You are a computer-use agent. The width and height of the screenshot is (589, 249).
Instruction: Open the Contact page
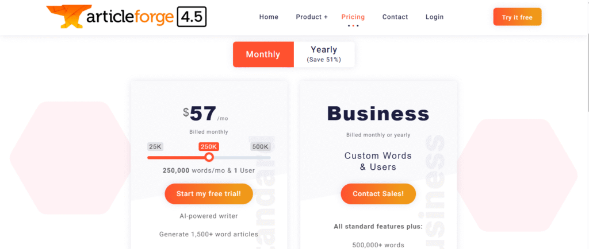pos(395,17)
